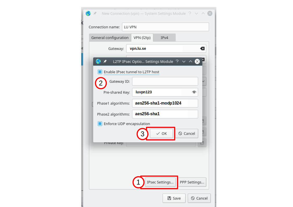Viewport: 293px width, 207px height.
Task: Confirm IPsec options with OK button
Action: click(x=162, y=133)
